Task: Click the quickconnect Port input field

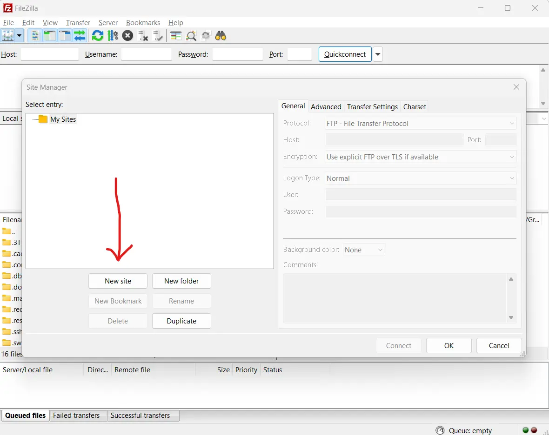Action: tap(299, 54)
